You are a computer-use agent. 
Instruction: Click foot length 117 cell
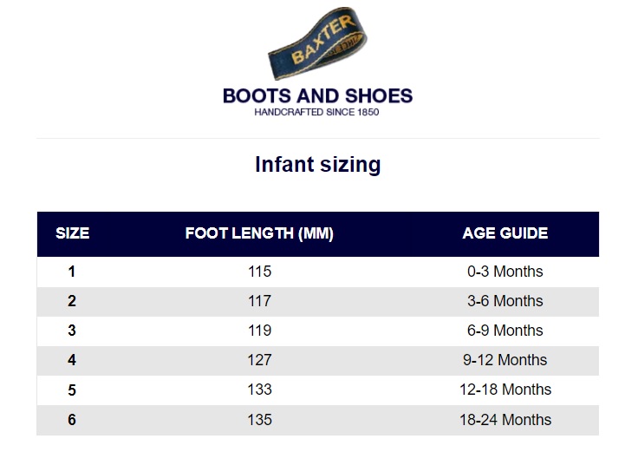click(x=259, y=301)
